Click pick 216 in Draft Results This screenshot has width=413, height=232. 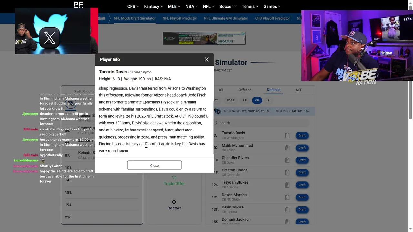tap(102, 217)
